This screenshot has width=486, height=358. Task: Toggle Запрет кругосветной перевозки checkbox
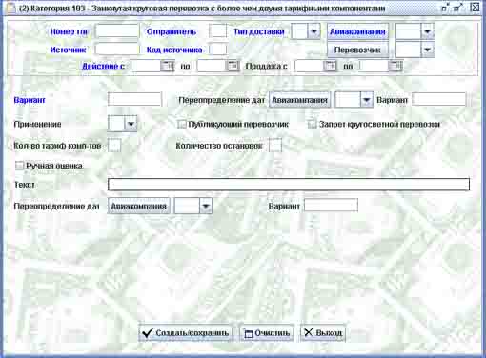pos(313,124)
